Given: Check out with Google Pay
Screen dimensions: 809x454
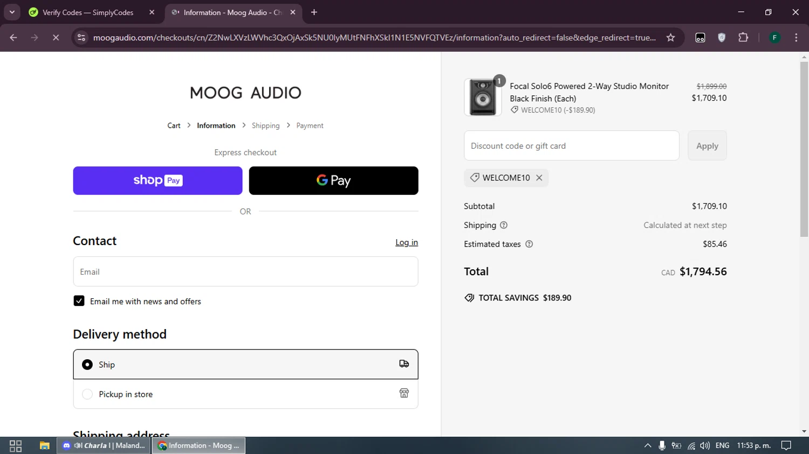Looking at the screenshot, I should [x=333, y=180].
